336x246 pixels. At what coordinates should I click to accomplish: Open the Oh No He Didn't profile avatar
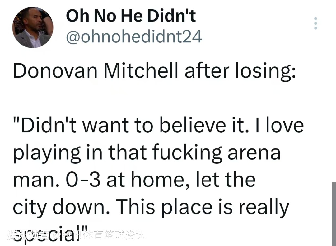tap(33, 27)
